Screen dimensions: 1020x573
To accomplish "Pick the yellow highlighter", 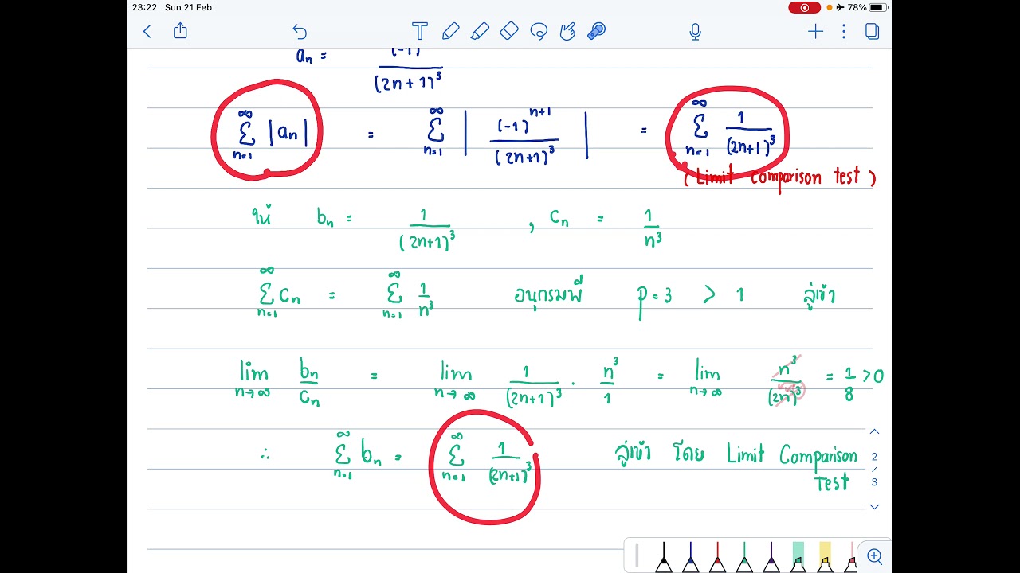I will tap(826, 558).
